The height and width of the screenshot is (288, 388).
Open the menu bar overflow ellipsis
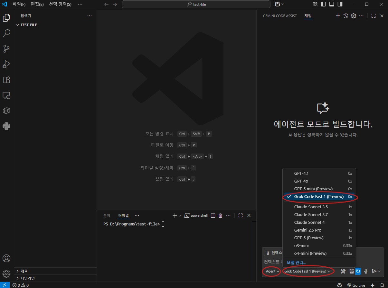(x=80, y=5)
